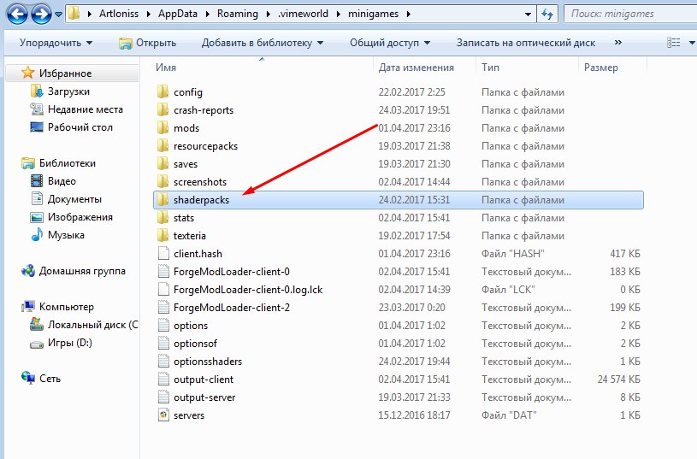Click the minigames search input field
The height and width of the screenshot is (459, 697).
click(629, 14)
